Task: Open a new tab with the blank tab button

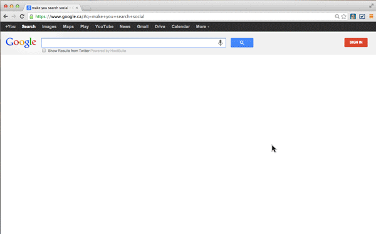Action: coord(86,8)
